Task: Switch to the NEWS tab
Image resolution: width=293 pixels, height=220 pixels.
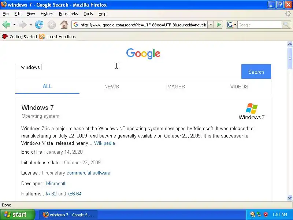Action: [112, 87]
